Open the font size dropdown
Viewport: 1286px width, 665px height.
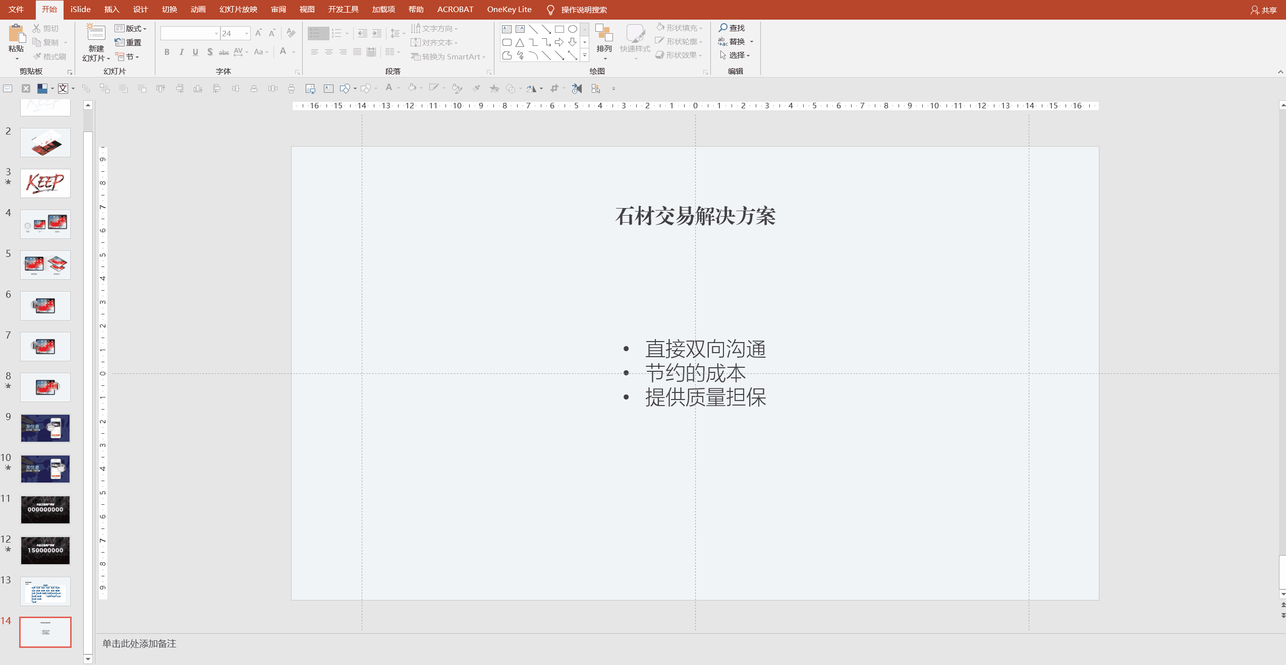point(247,33)
